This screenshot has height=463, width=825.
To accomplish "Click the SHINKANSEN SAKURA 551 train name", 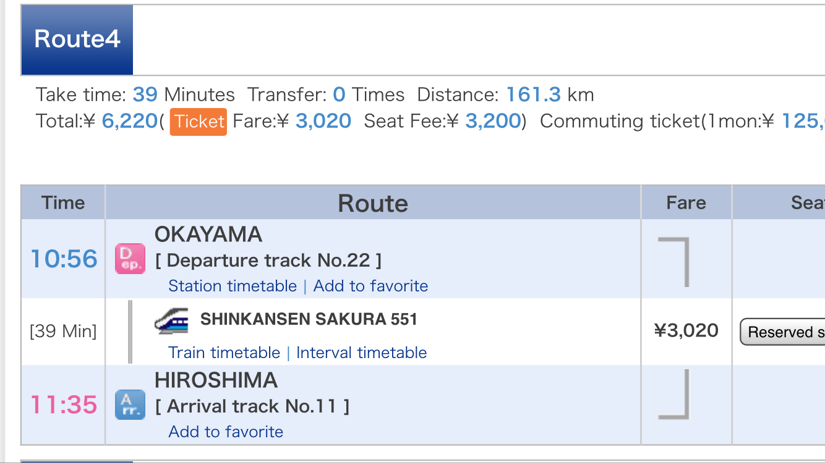I will click(x=309, y=320).
